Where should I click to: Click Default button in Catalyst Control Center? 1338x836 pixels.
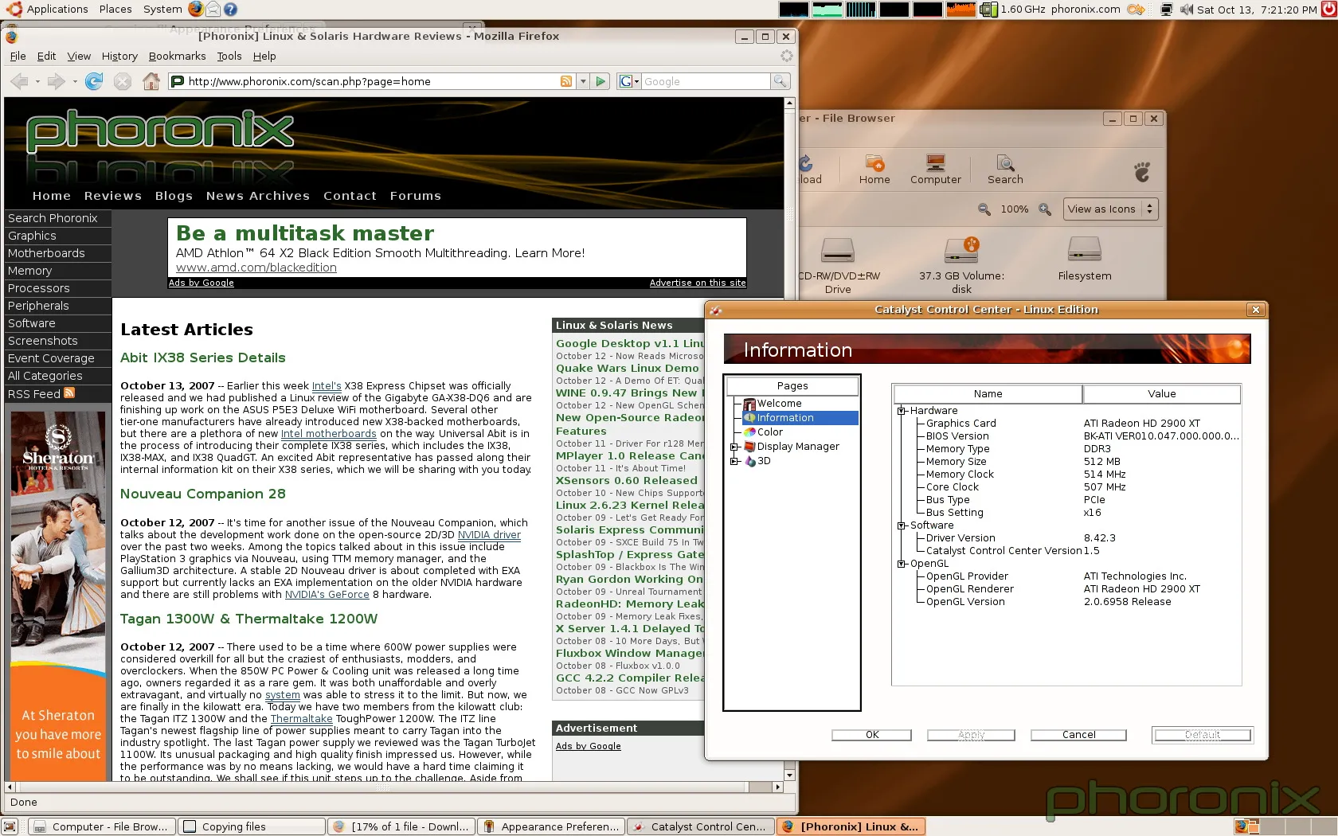(x=1203, y=735)
